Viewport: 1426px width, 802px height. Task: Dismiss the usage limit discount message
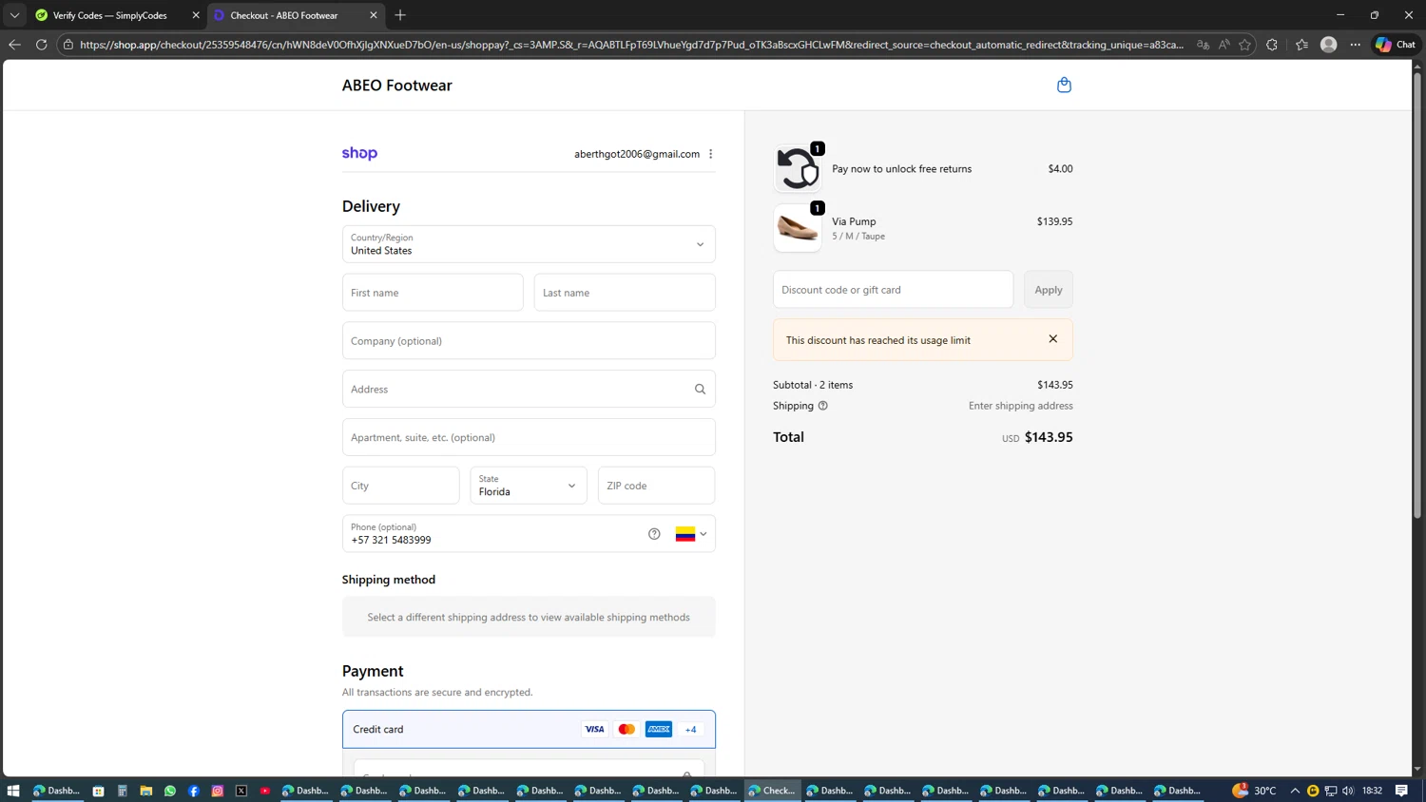pyautogui.click(x=1052, y=339)
